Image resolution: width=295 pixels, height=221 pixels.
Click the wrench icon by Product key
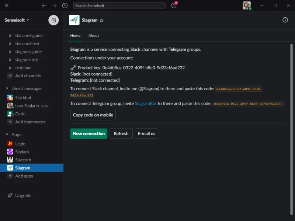(x=73, y=67)
